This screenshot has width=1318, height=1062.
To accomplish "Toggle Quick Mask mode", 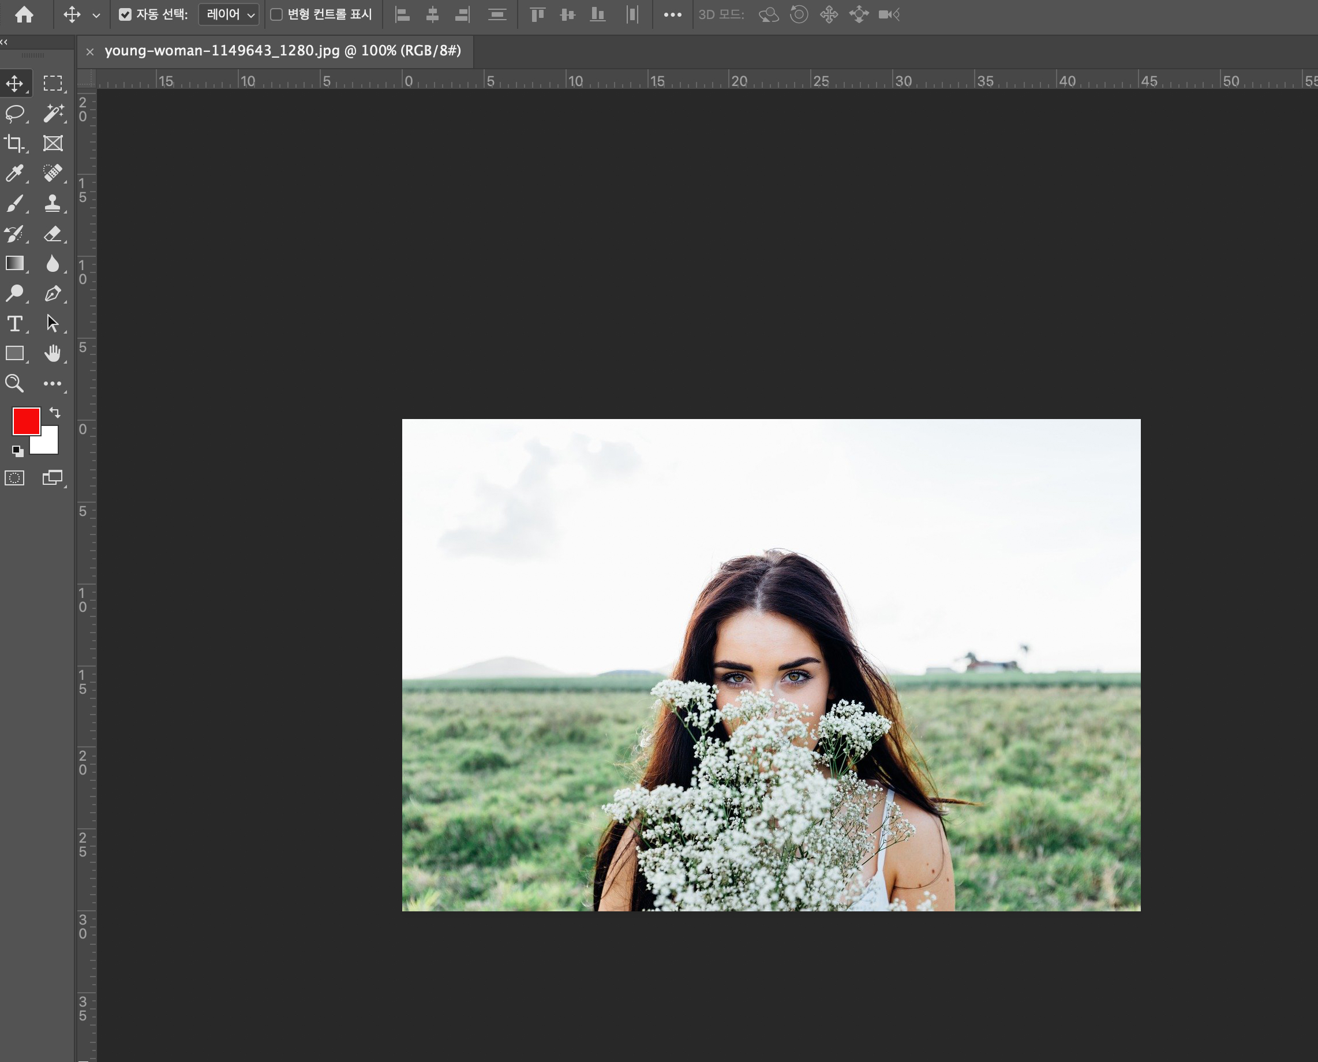I will pyautogui.click(x=14, y=478).
